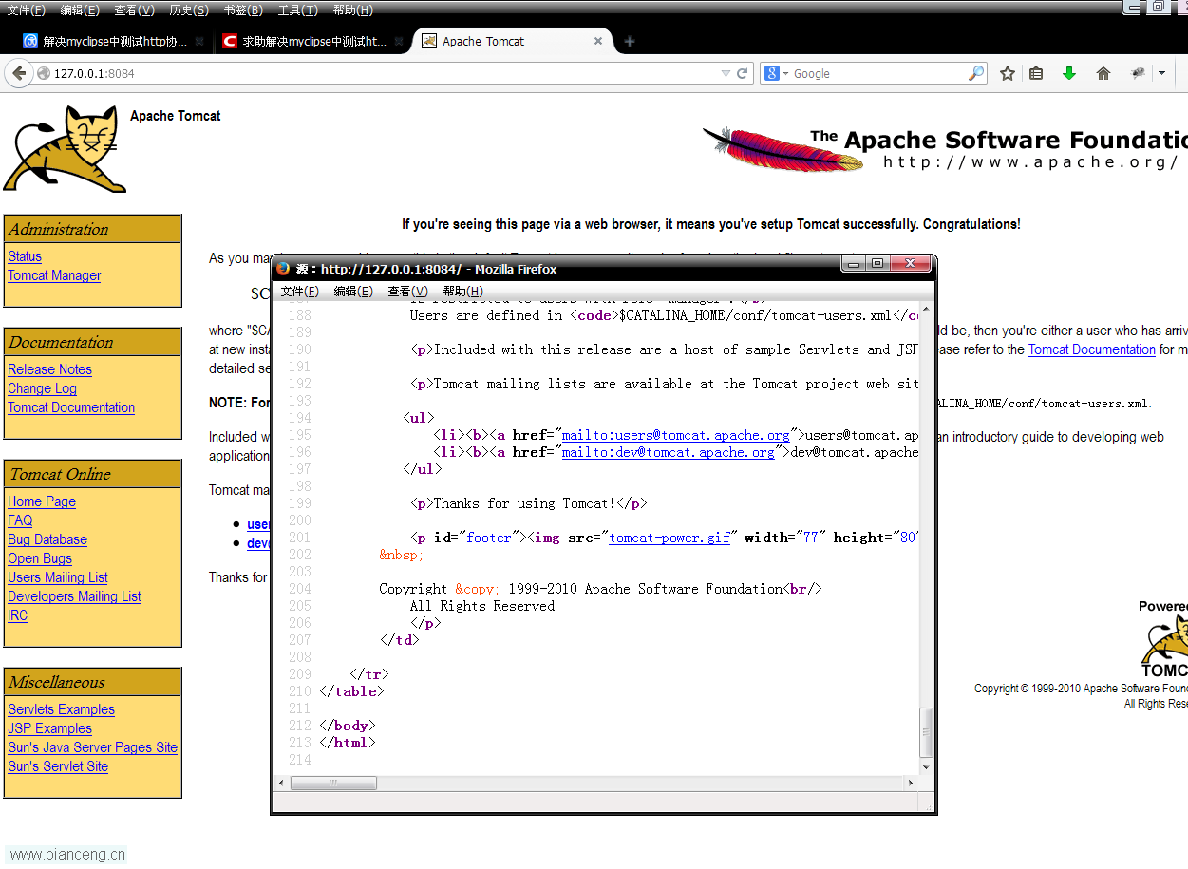Image resolution: width=1188 pixels, height=869 pixels.
Task: Open the JSP Examples link
Action: point(49,728)
